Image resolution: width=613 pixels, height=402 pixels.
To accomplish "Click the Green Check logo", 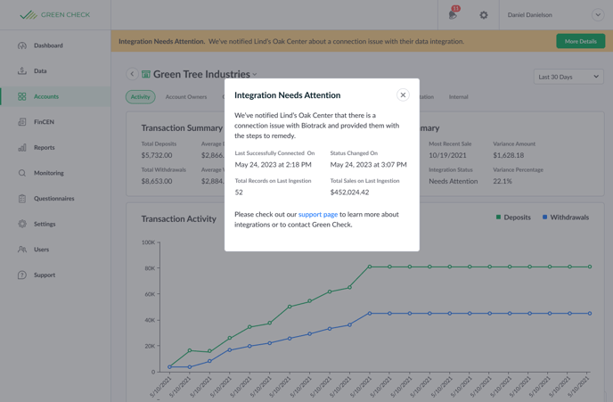I will (54, 15).
